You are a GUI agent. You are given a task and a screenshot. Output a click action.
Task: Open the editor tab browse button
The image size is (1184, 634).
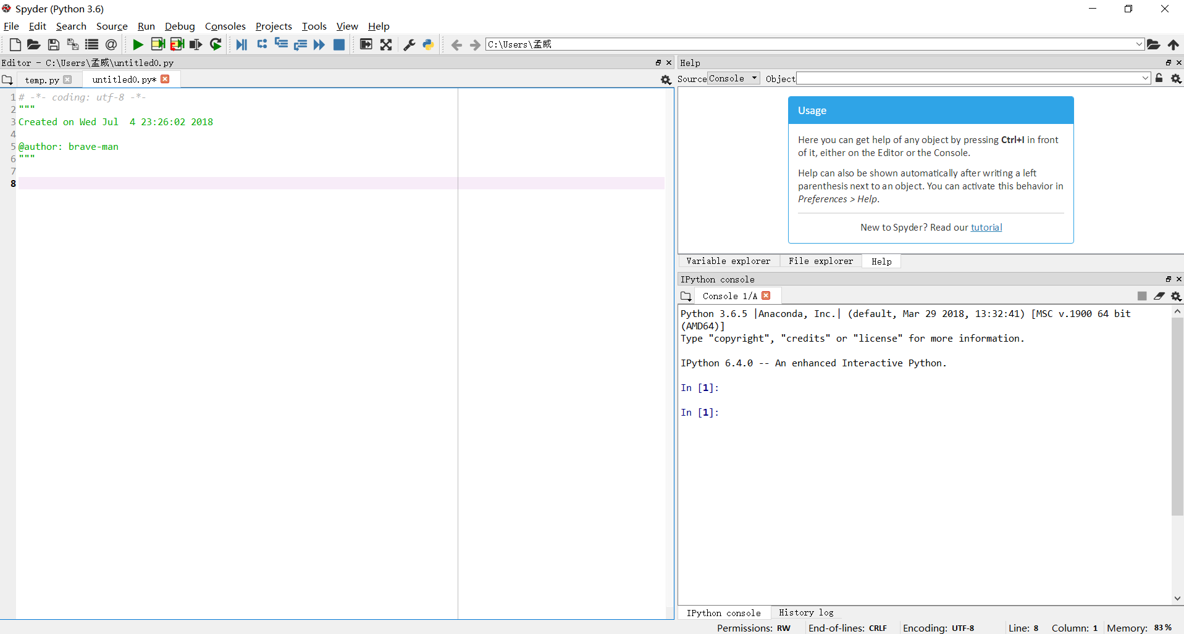pyautogui.click(x=7, y=80)
